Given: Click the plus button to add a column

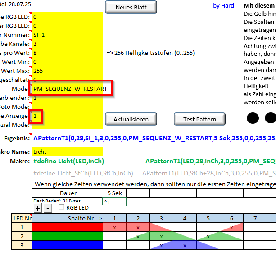Looking at the screenshot, I should point(38,208).
